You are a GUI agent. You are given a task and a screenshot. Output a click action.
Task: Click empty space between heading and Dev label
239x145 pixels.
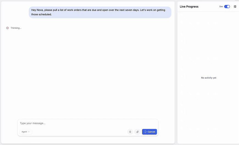[x=208, y=7]
